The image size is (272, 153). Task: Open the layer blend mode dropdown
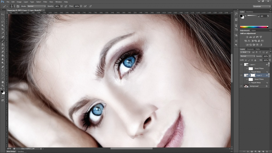247,56
